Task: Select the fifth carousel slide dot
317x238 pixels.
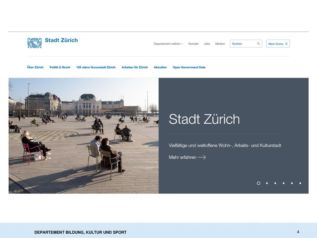Action: 292,183
